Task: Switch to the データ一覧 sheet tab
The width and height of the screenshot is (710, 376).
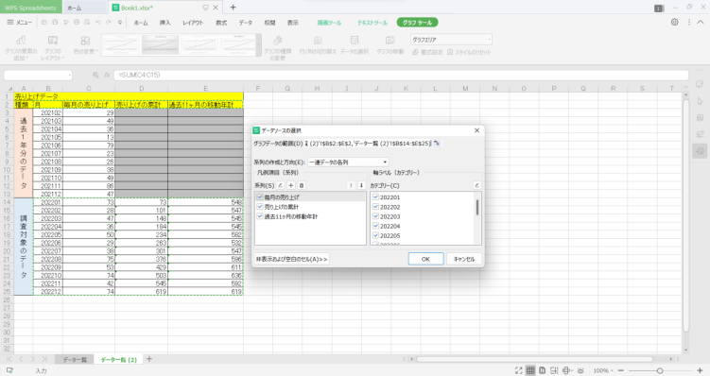Action: tap(75, 359)
